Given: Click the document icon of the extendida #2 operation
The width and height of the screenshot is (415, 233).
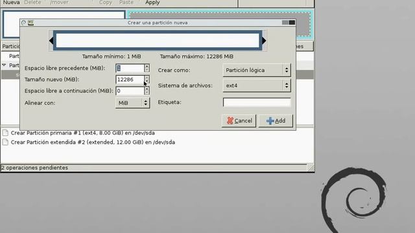Looking at the screenshot, I should pos(5,142).
